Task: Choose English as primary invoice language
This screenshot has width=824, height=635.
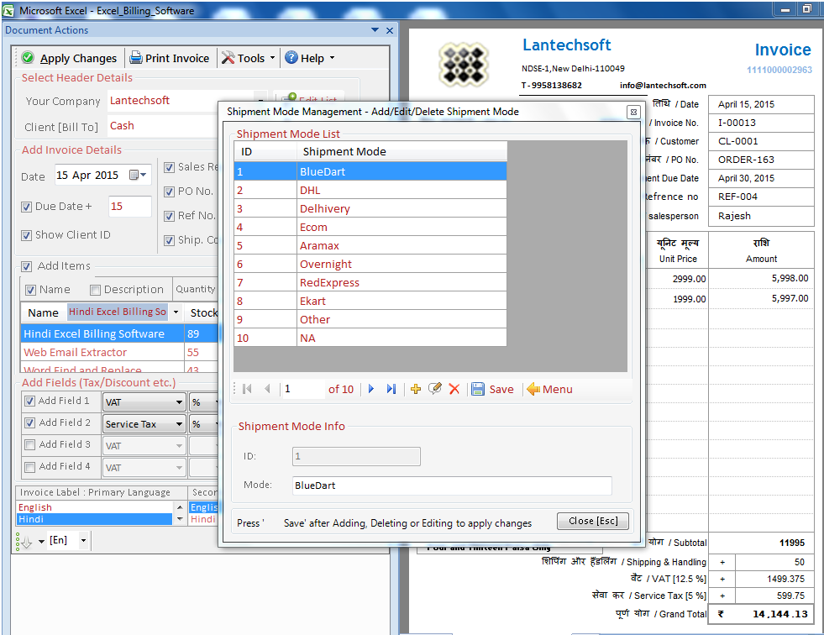Action: pos(95,507)
